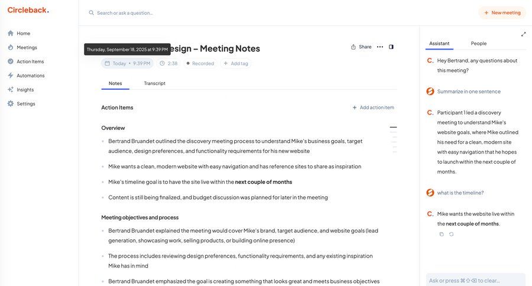This screenshot has width=532, height=286.
Task: Switch to the People tab
Action: [x=478, y=43]
